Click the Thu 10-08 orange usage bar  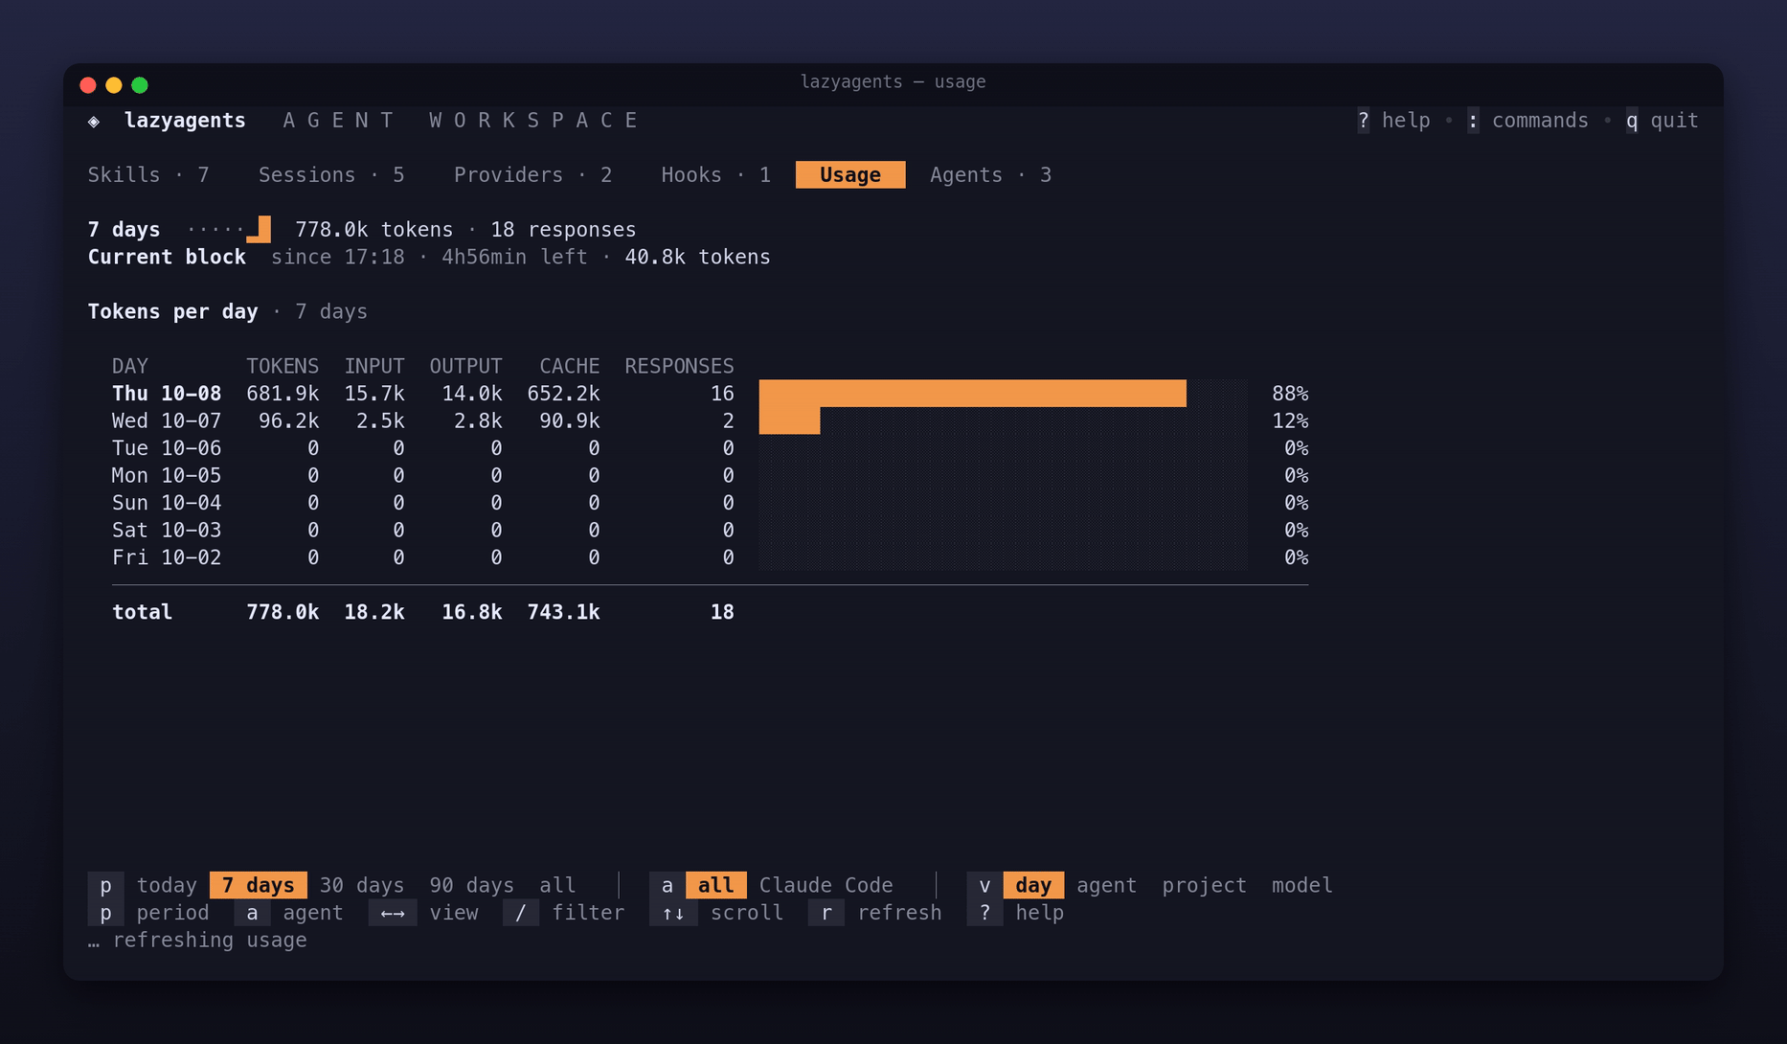pos(973,394)
